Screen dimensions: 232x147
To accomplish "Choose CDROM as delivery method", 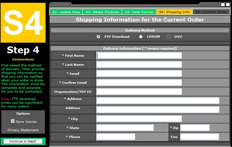I will [141, 37].
